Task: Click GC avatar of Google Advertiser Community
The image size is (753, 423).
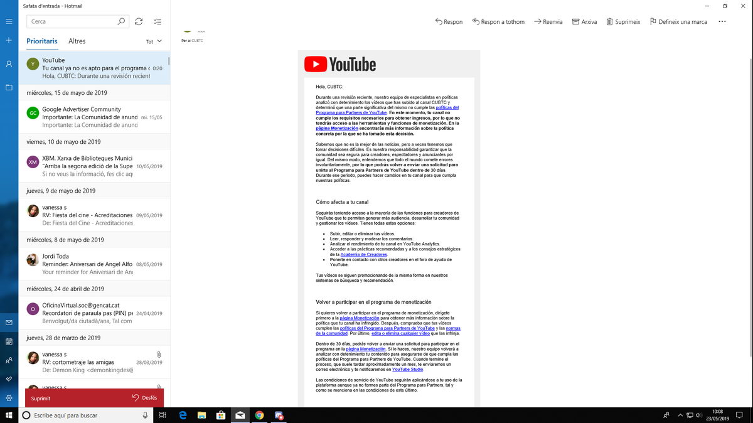Action: click(33, 113)
